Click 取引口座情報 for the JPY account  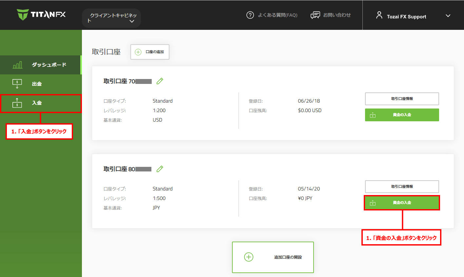(402, 187)
